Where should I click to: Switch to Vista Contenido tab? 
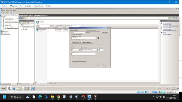(x=52, y=83)
